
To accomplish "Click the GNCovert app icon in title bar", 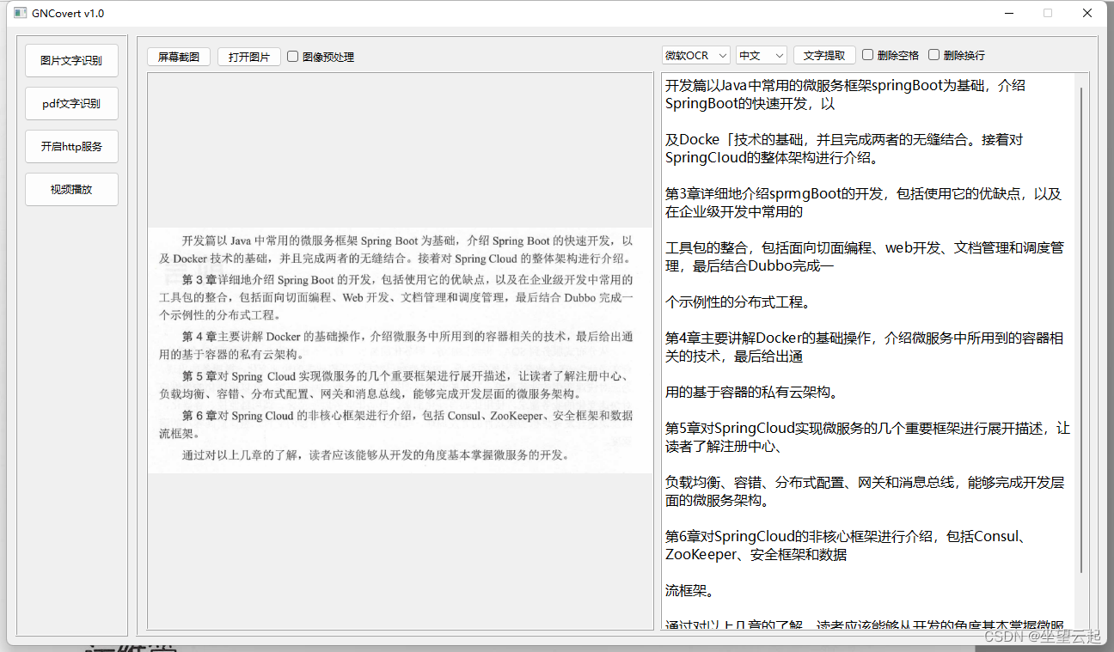I will click(19, 13).
